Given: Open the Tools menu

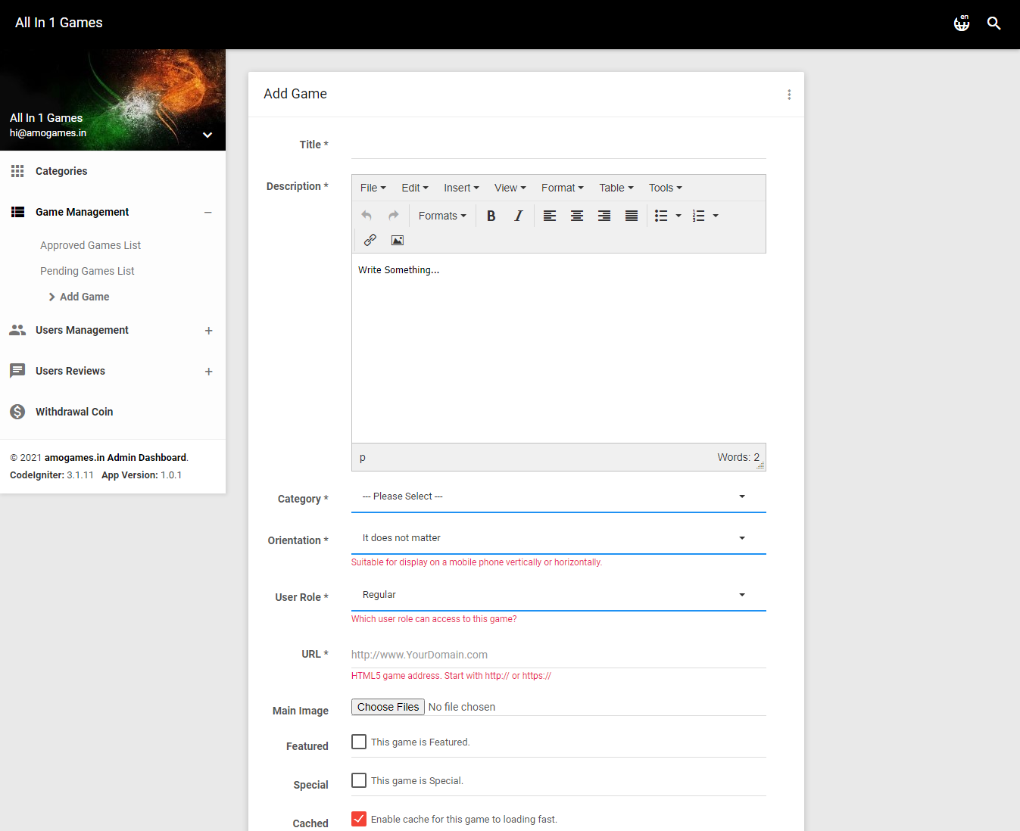Looking at the screenshot, I should pos(666,188).
